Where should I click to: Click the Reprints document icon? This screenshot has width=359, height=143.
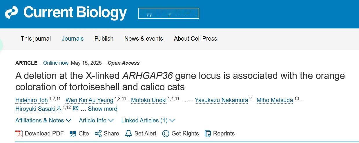click(208, 133)
